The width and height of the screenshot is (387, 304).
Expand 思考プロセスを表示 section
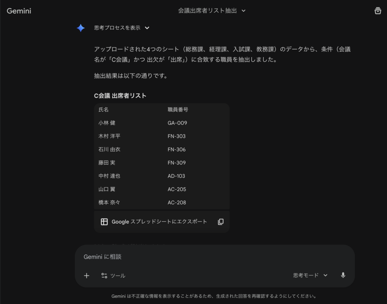(x=122, y=28)
